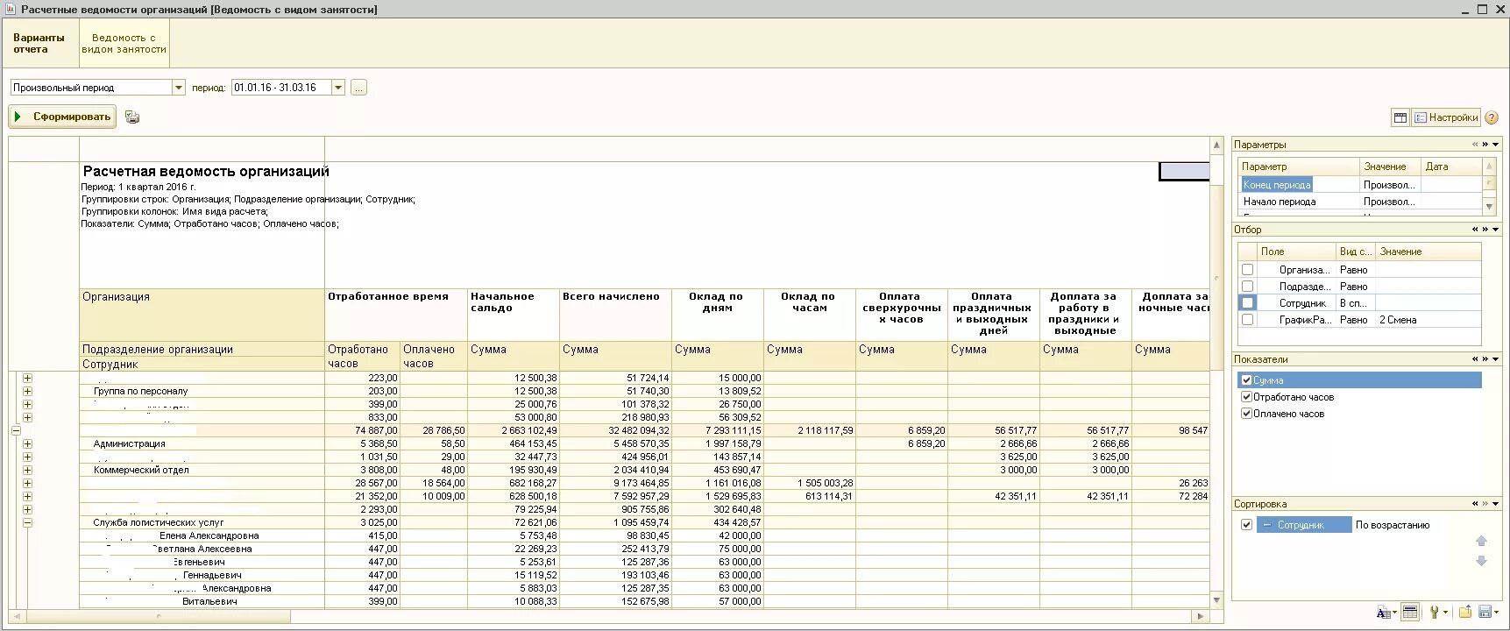This screenshot has width=1510, height=631.
Task: Uncheck the Сотрудник sorting checkbox
Action: click(x=1246, y=525)
